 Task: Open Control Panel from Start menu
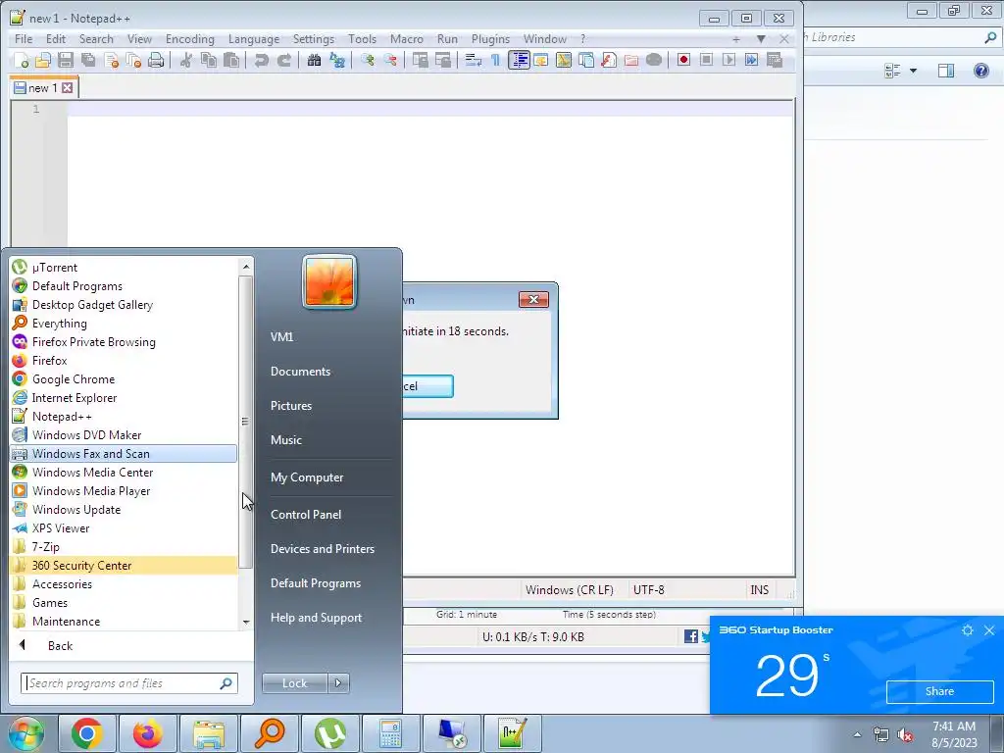click(306, 514)
